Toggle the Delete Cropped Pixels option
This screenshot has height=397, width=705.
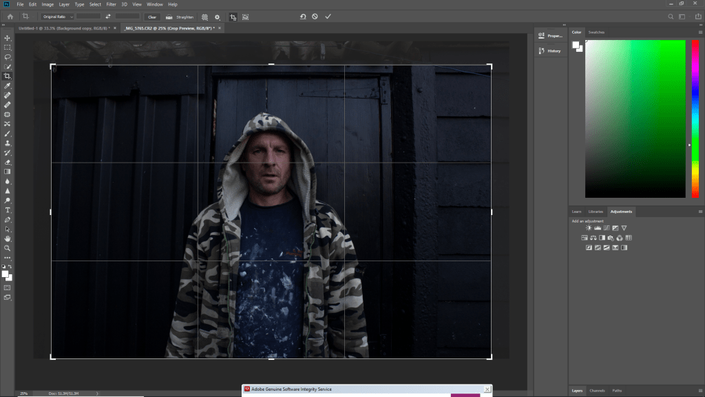coord(233,17)
